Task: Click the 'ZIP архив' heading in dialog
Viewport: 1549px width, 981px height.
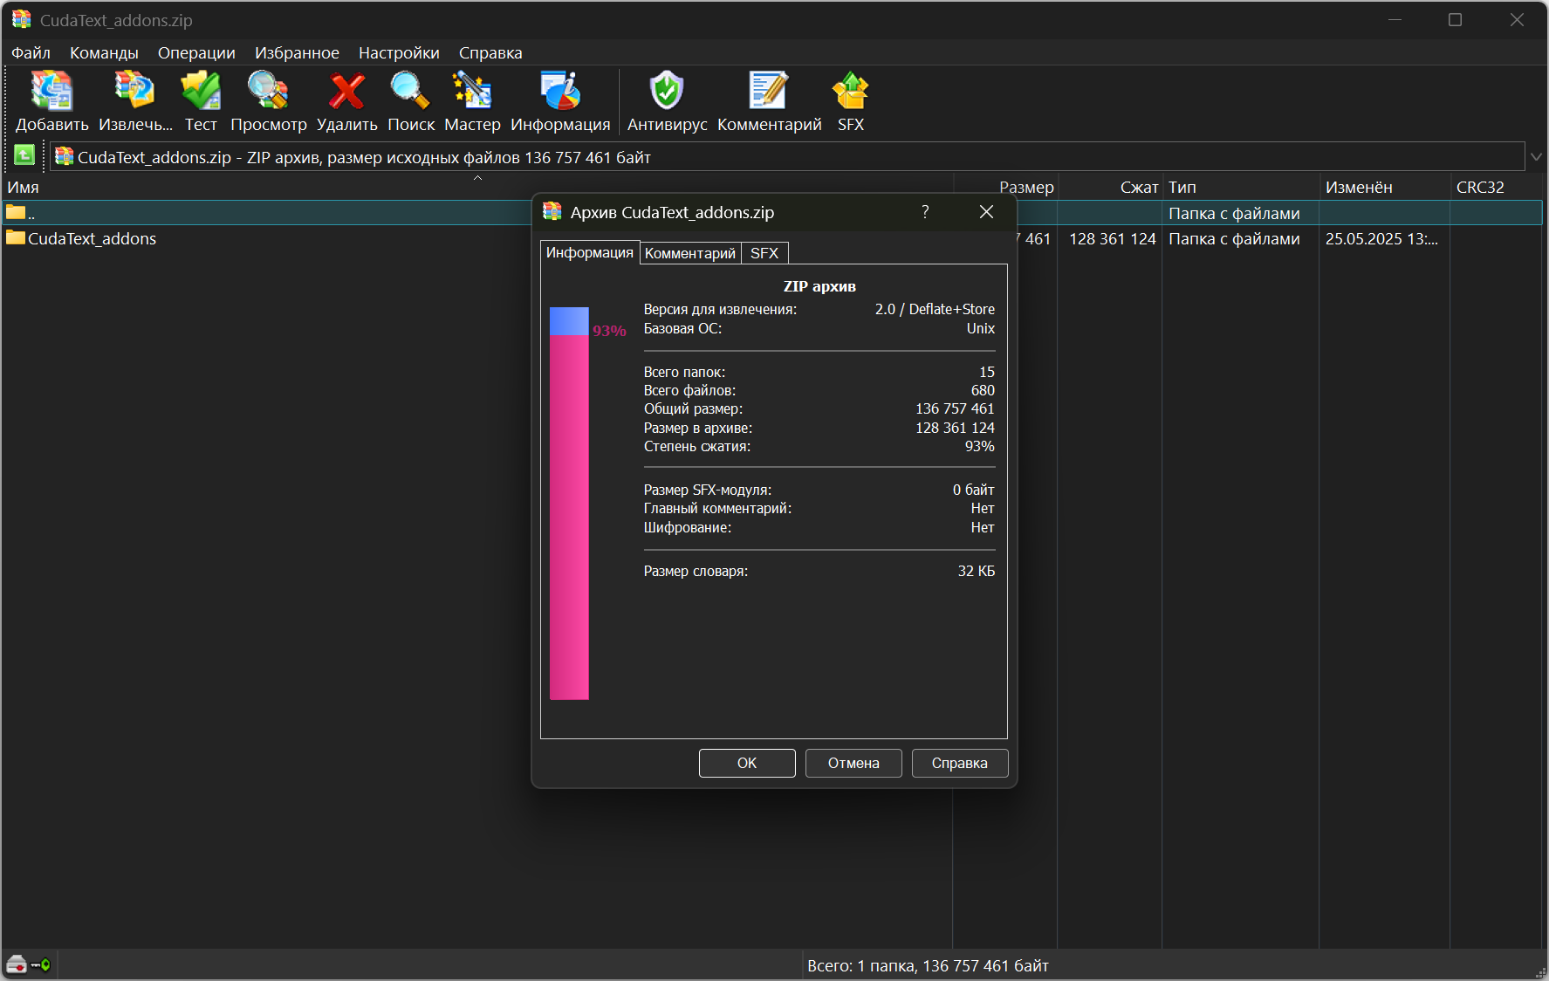Action: (819, 286)
